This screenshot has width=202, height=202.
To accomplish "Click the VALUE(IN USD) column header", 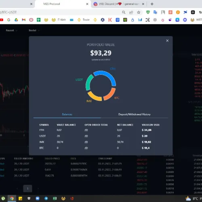I will [151, 125].
